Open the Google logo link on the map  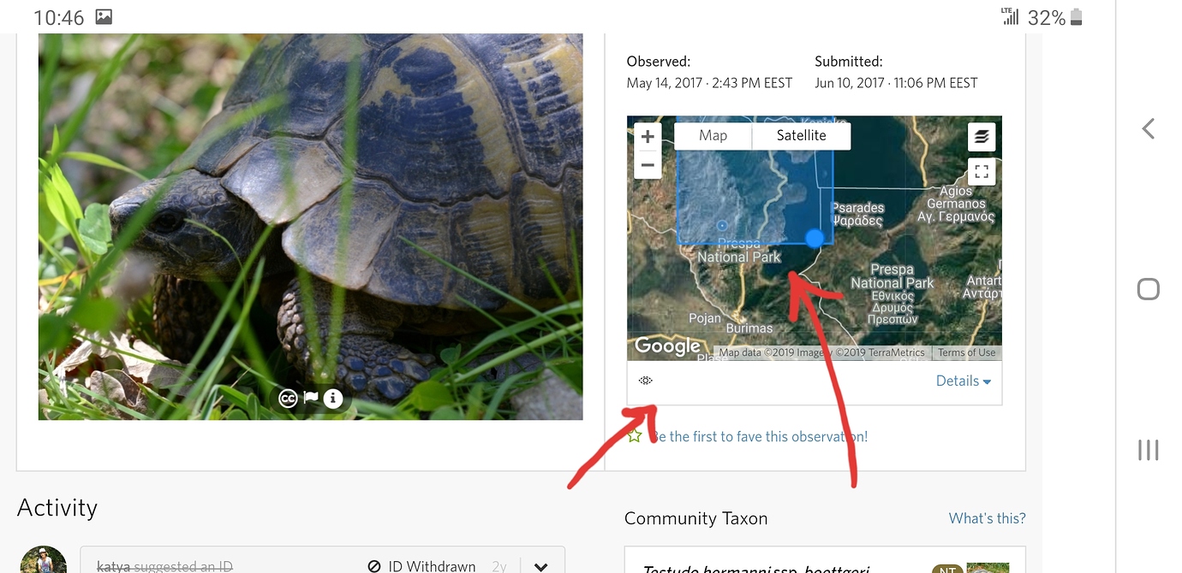[x=667, y=346]
